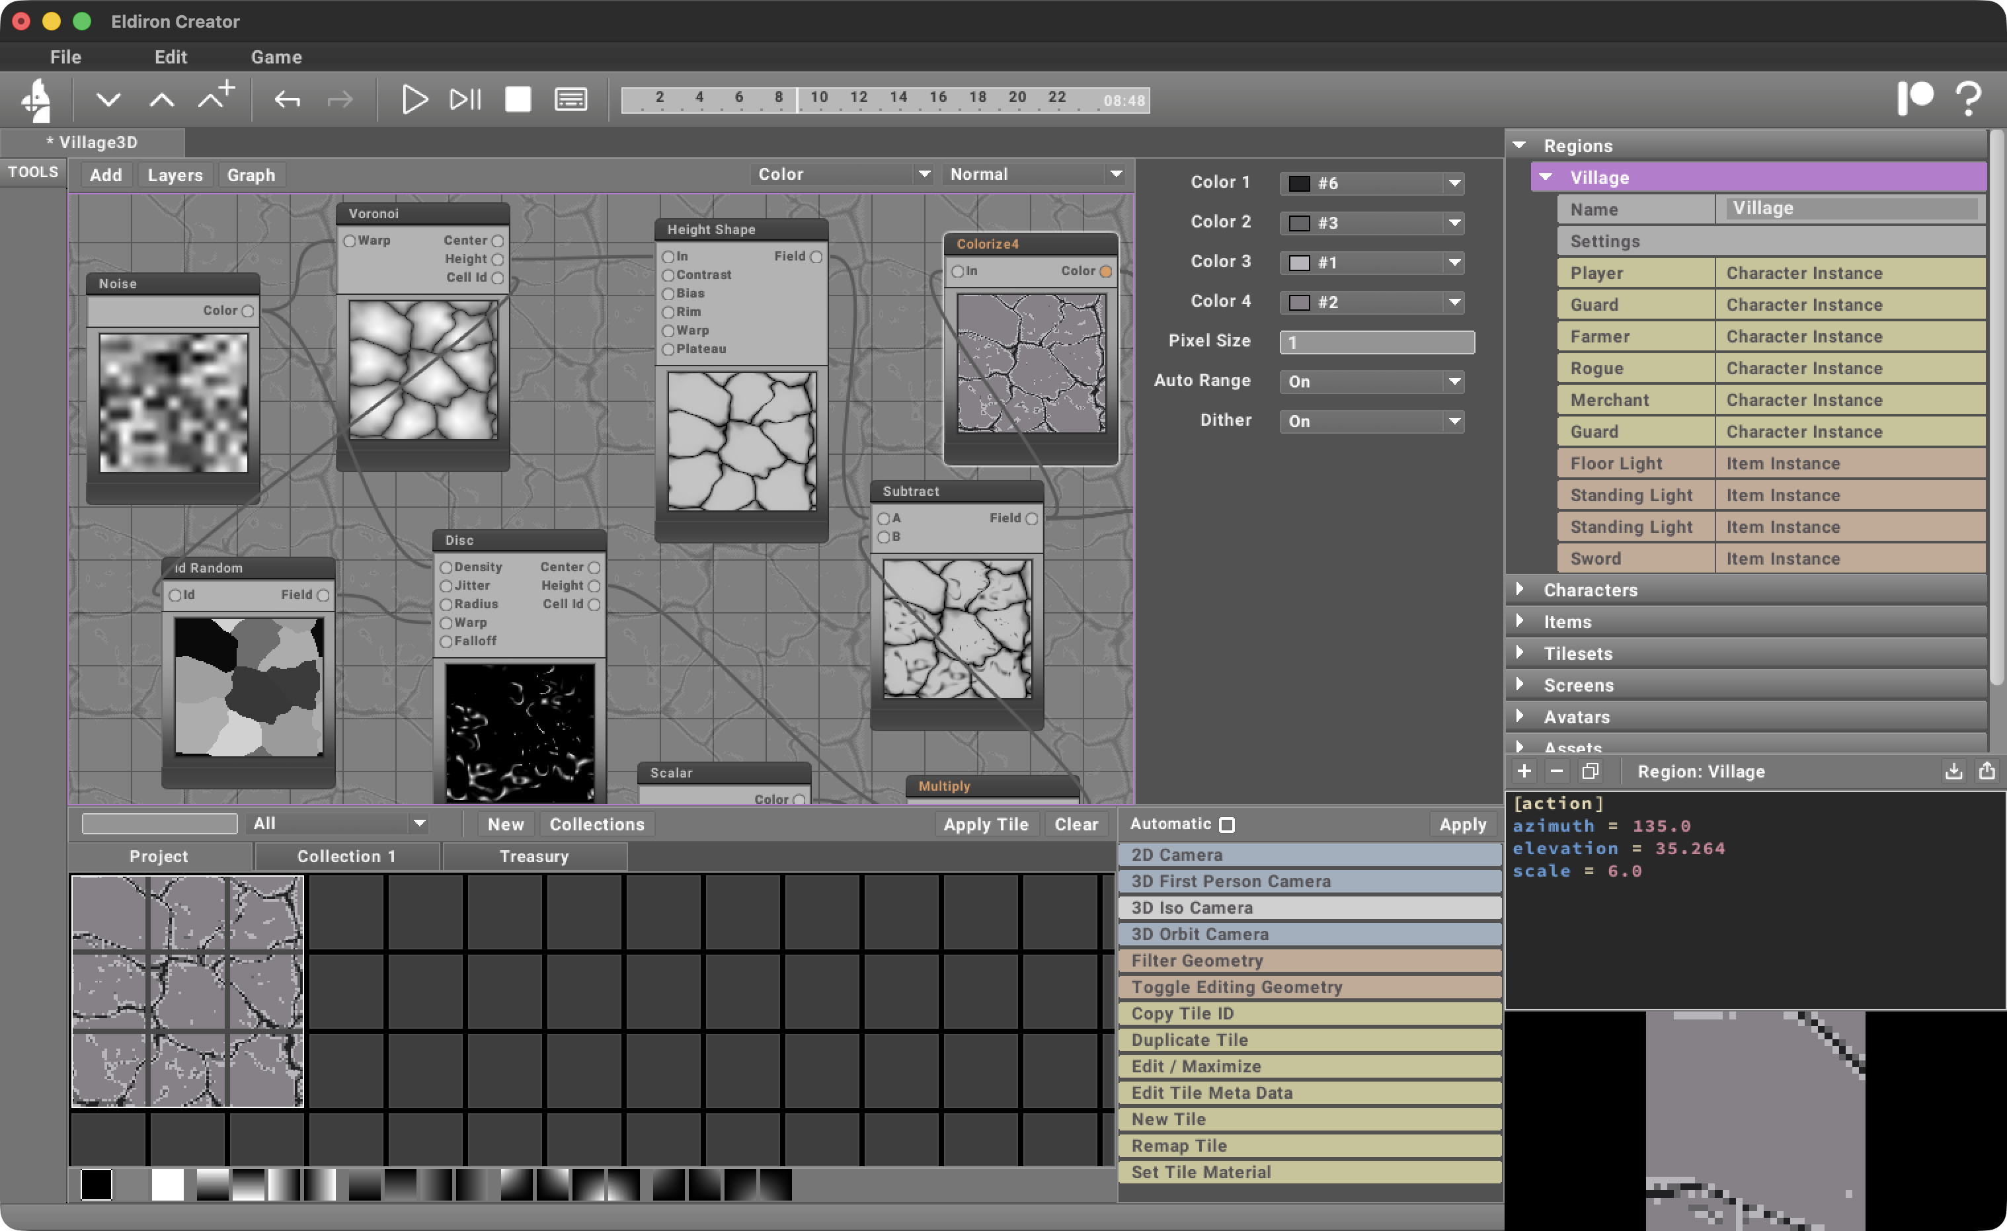Click the export icon beside Region: Village

1987,771
